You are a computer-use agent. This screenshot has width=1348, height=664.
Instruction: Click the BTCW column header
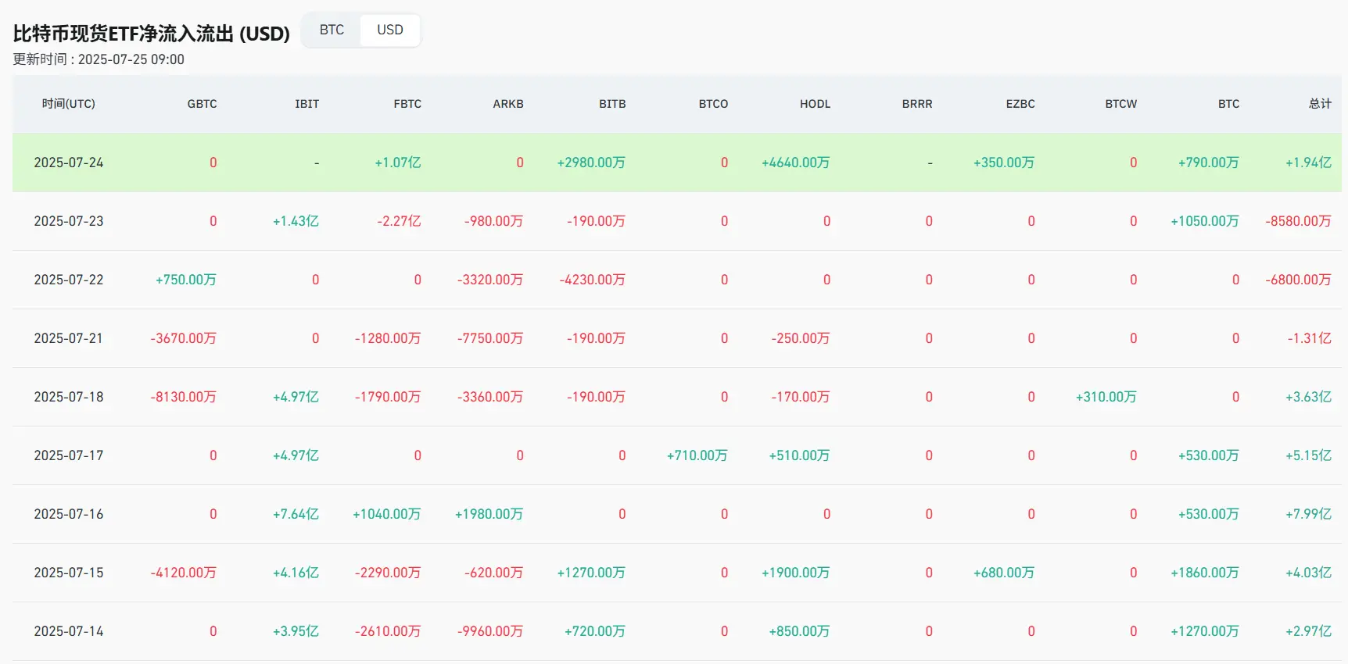click(1121, 104)
